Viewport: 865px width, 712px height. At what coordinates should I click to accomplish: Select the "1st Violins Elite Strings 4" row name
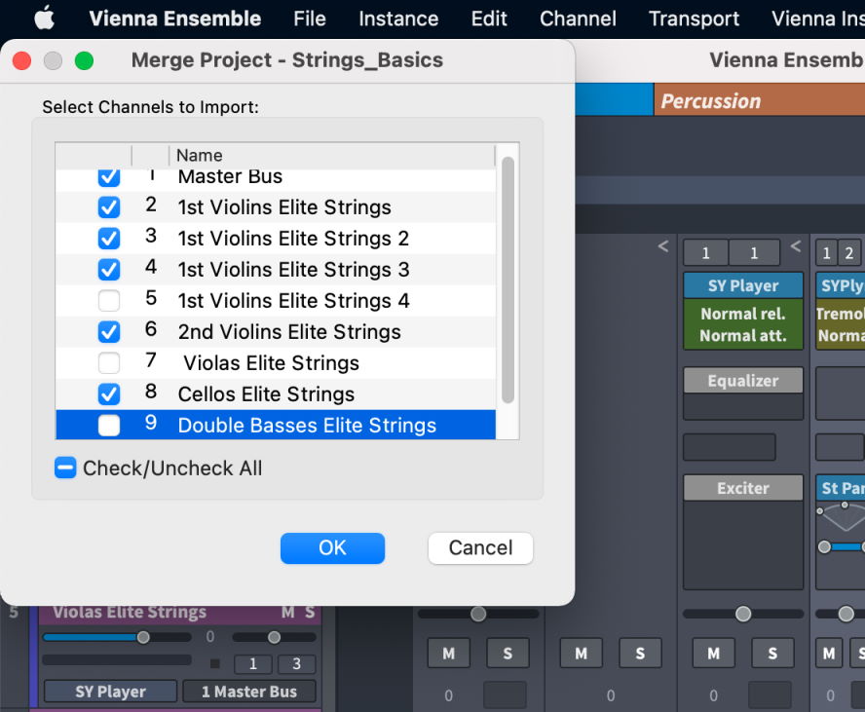pyautogui.click(x=293, y=301)
